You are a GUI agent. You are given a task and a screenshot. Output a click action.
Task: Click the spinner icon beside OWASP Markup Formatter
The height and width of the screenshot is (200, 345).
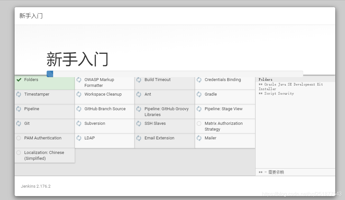coord(79,80)
